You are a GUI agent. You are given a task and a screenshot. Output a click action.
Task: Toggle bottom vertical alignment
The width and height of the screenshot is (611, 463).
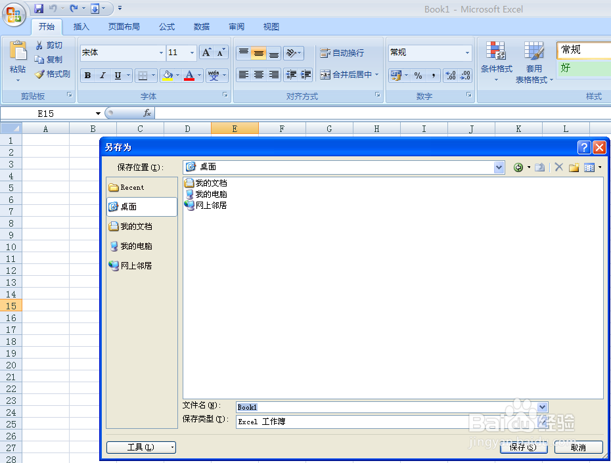point(274,53)
